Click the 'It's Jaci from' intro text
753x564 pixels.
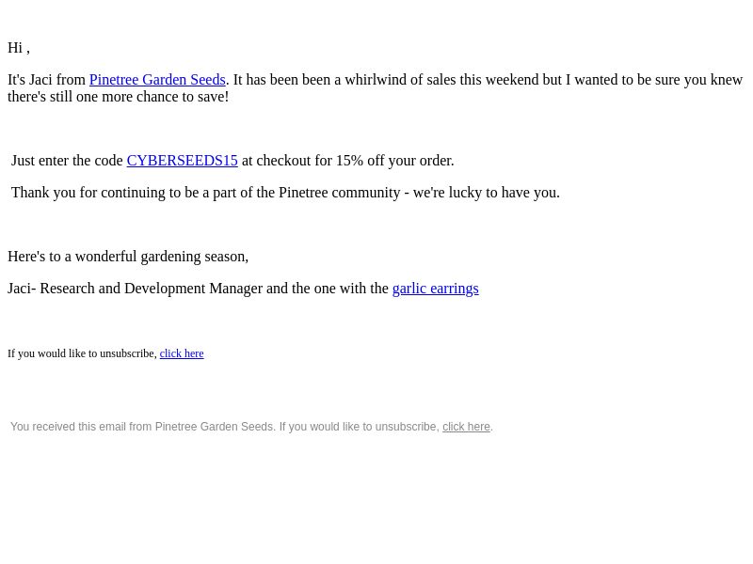pyautogui.click(x=46, y=80)
